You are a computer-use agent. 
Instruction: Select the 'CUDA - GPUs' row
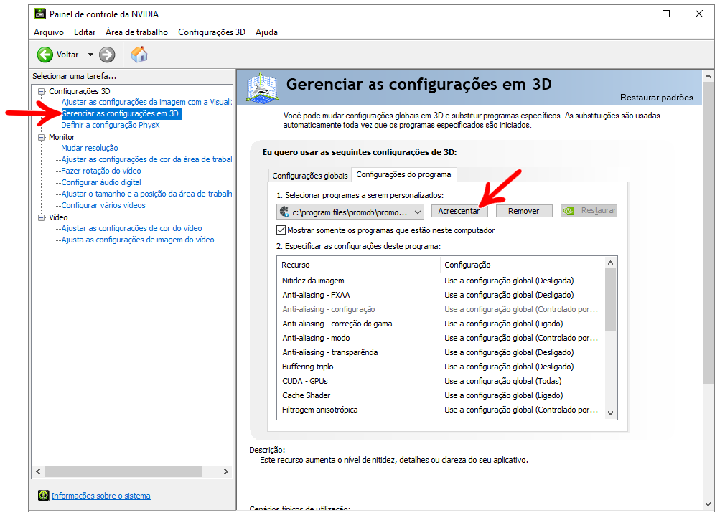441,381
